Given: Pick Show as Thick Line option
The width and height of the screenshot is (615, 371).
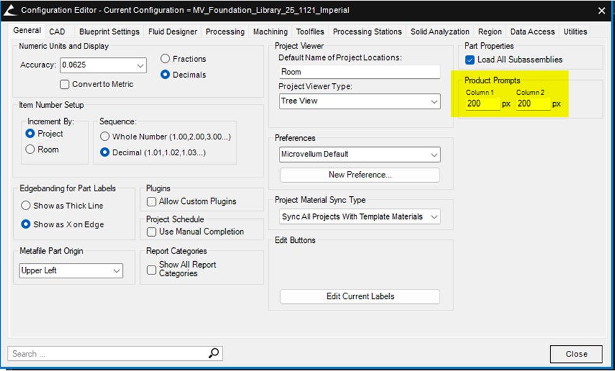Looking at the screenshot, I should [x=26, y=206].
